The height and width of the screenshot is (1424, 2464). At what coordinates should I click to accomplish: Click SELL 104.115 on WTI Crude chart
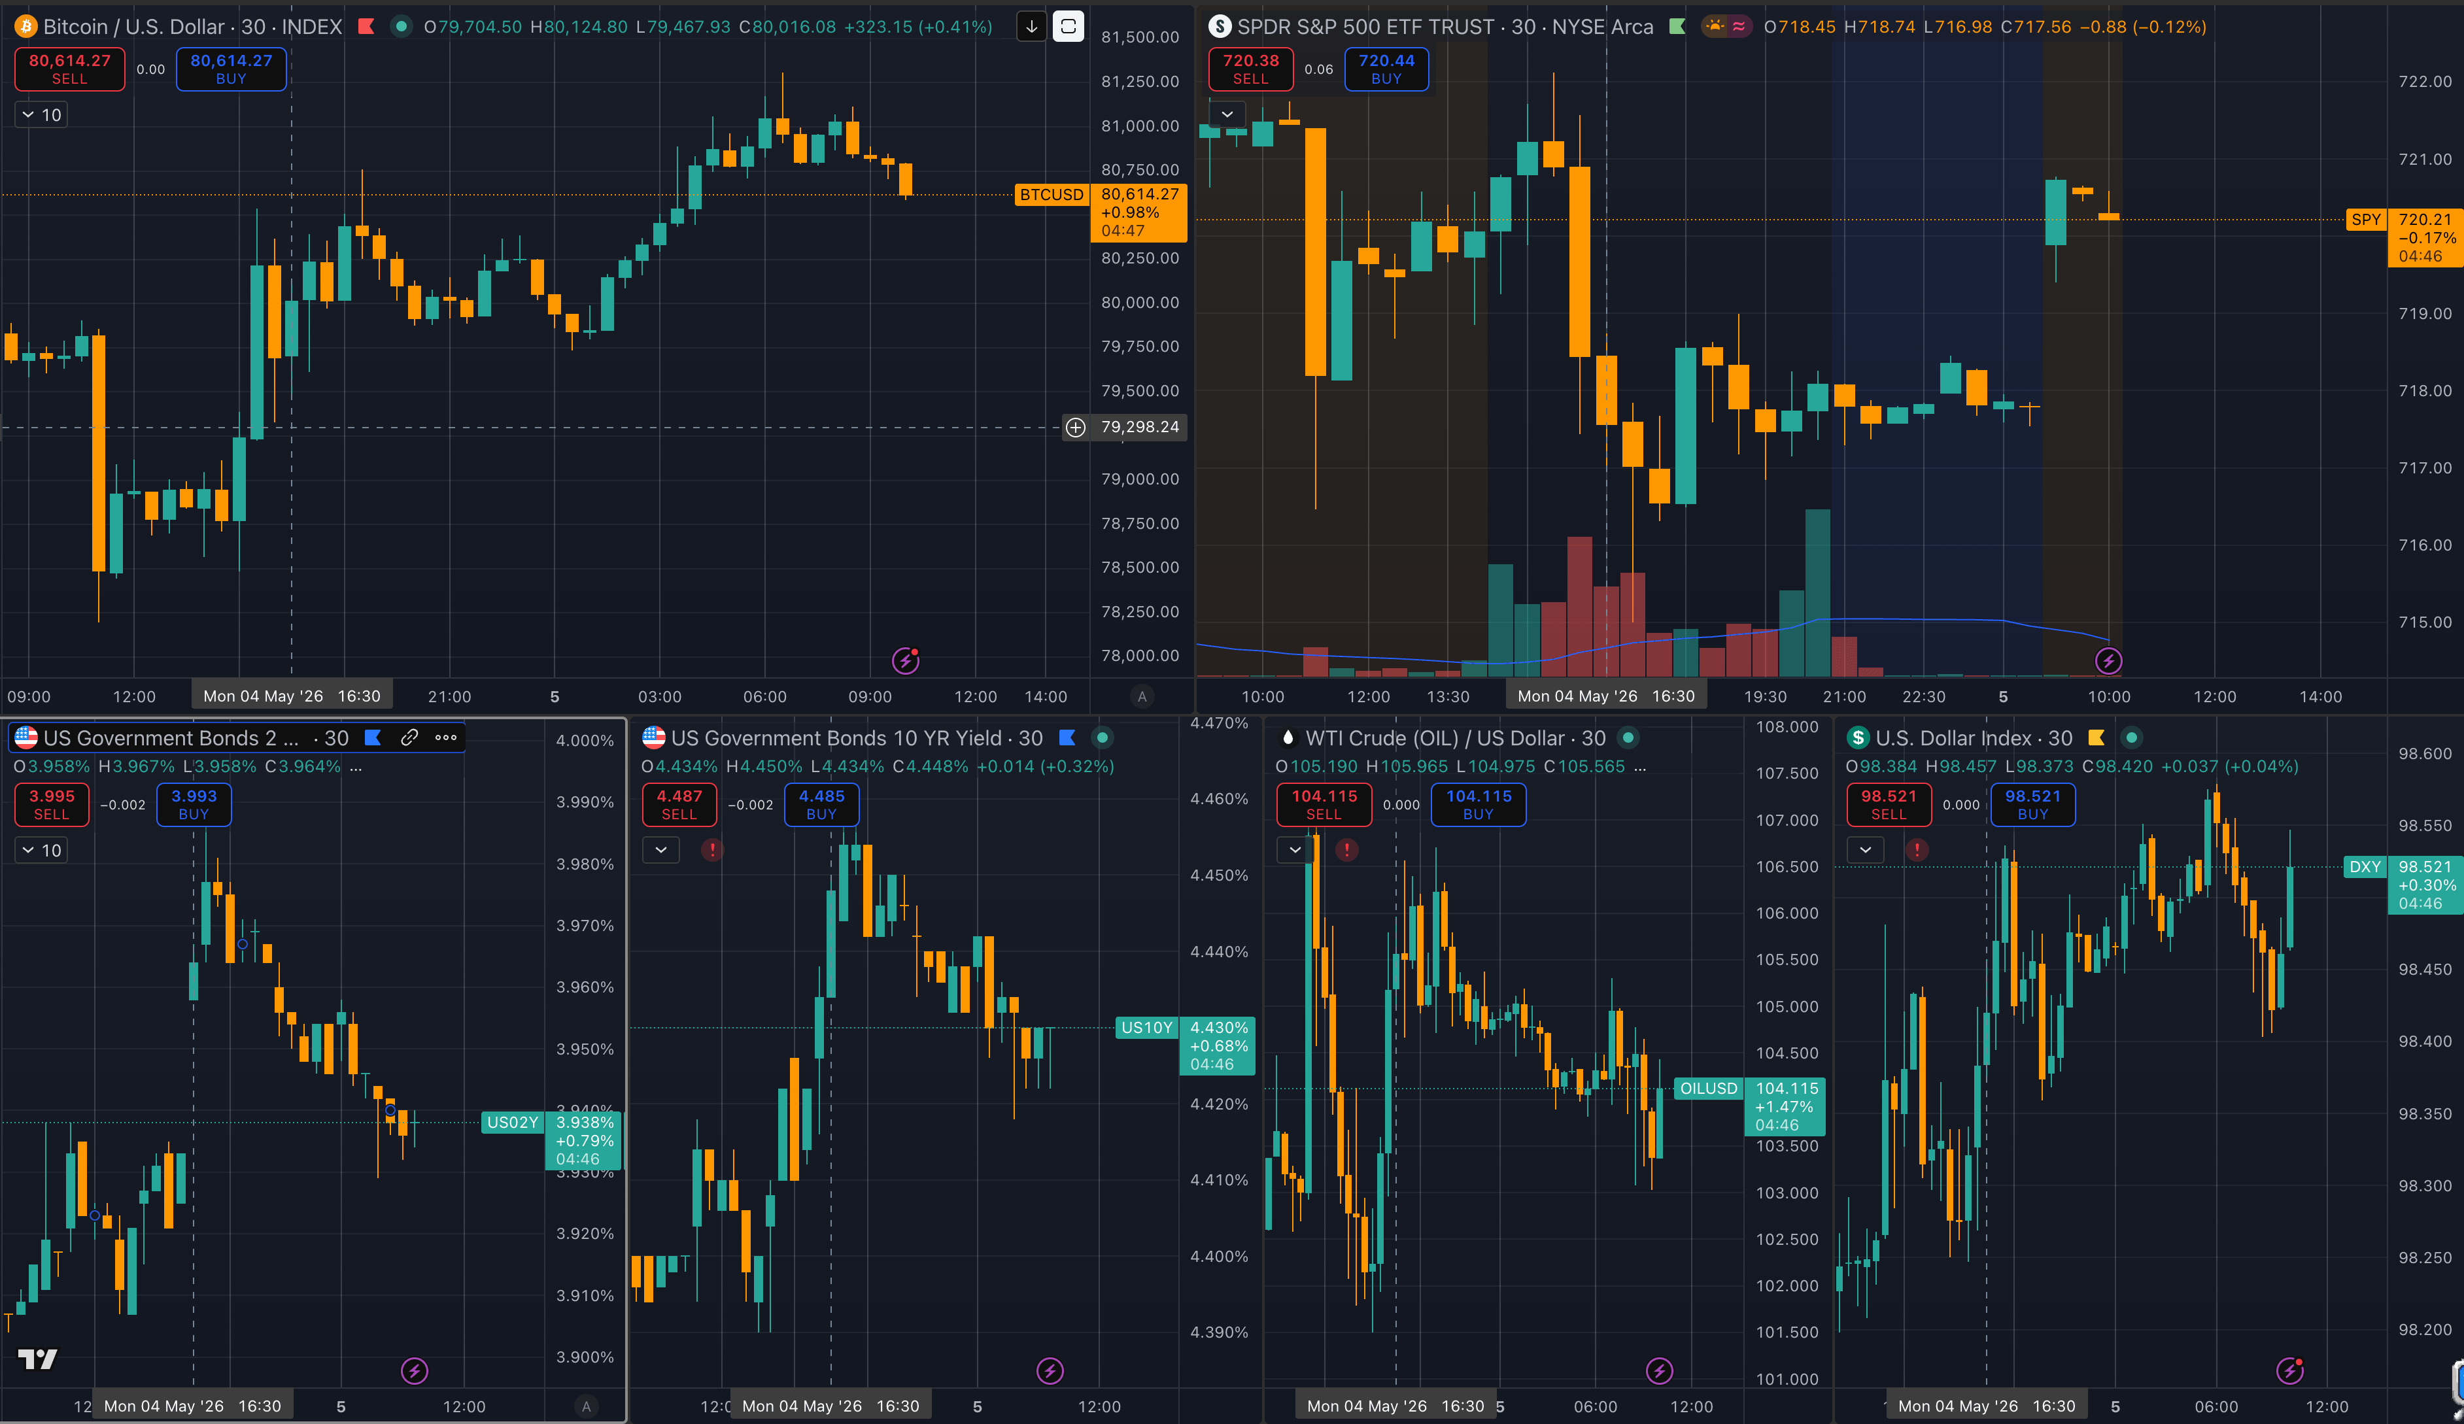pyautogui.click(x=1324, y=804)
